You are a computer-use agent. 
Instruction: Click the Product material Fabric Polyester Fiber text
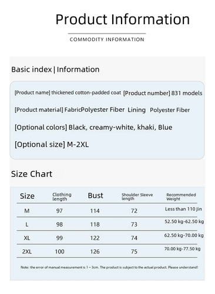point(69,109)
